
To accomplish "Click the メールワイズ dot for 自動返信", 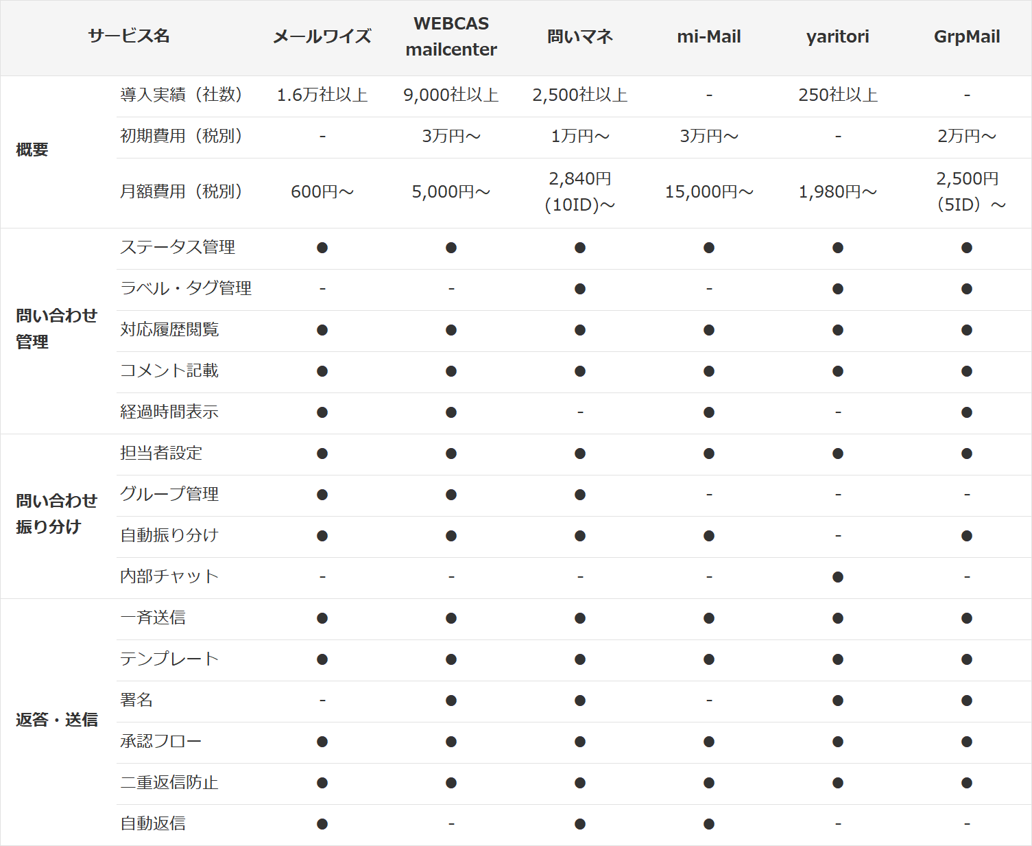I will 322,824.
